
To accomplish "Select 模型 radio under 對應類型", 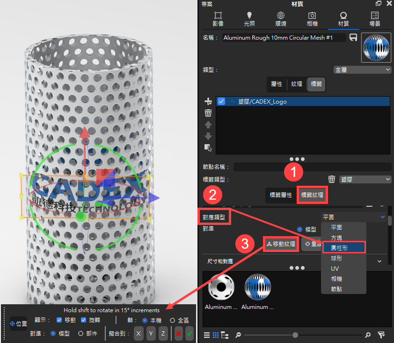I will (299, 229).
